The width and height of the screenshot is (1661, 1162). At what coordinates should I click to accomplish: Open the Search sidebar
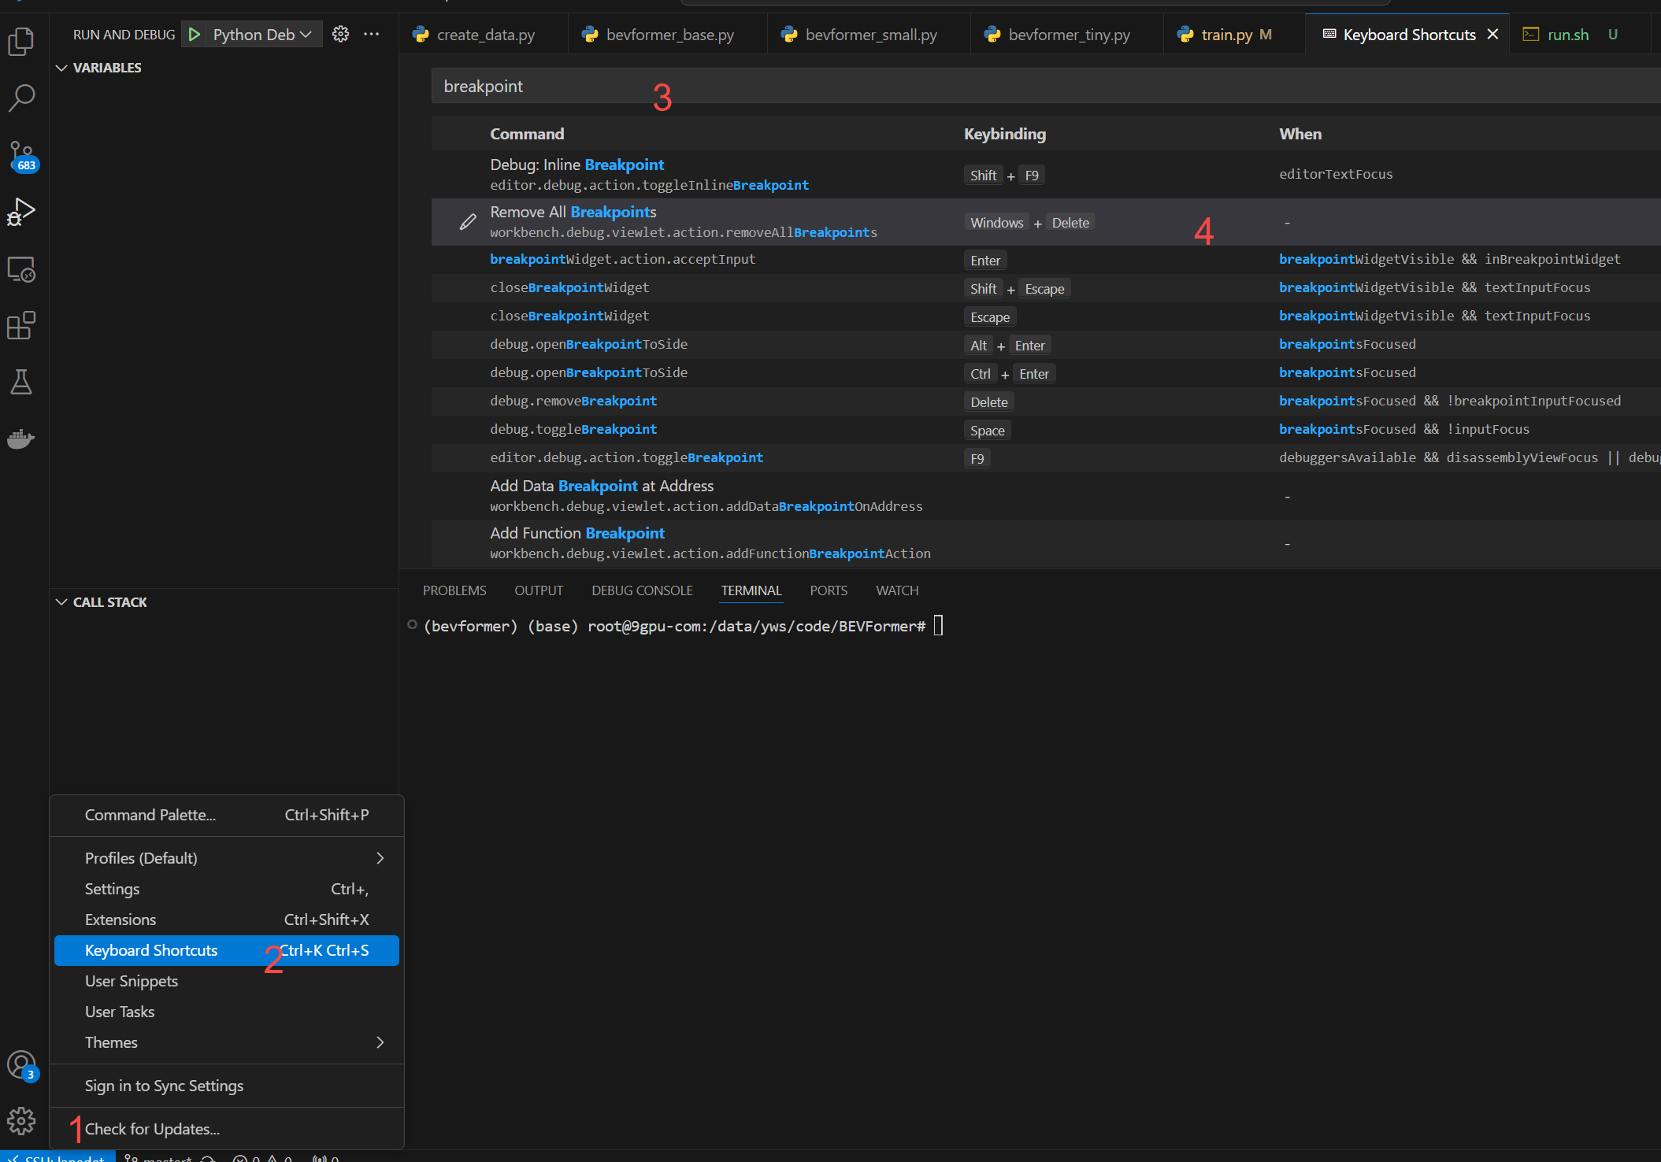[21, 98]
